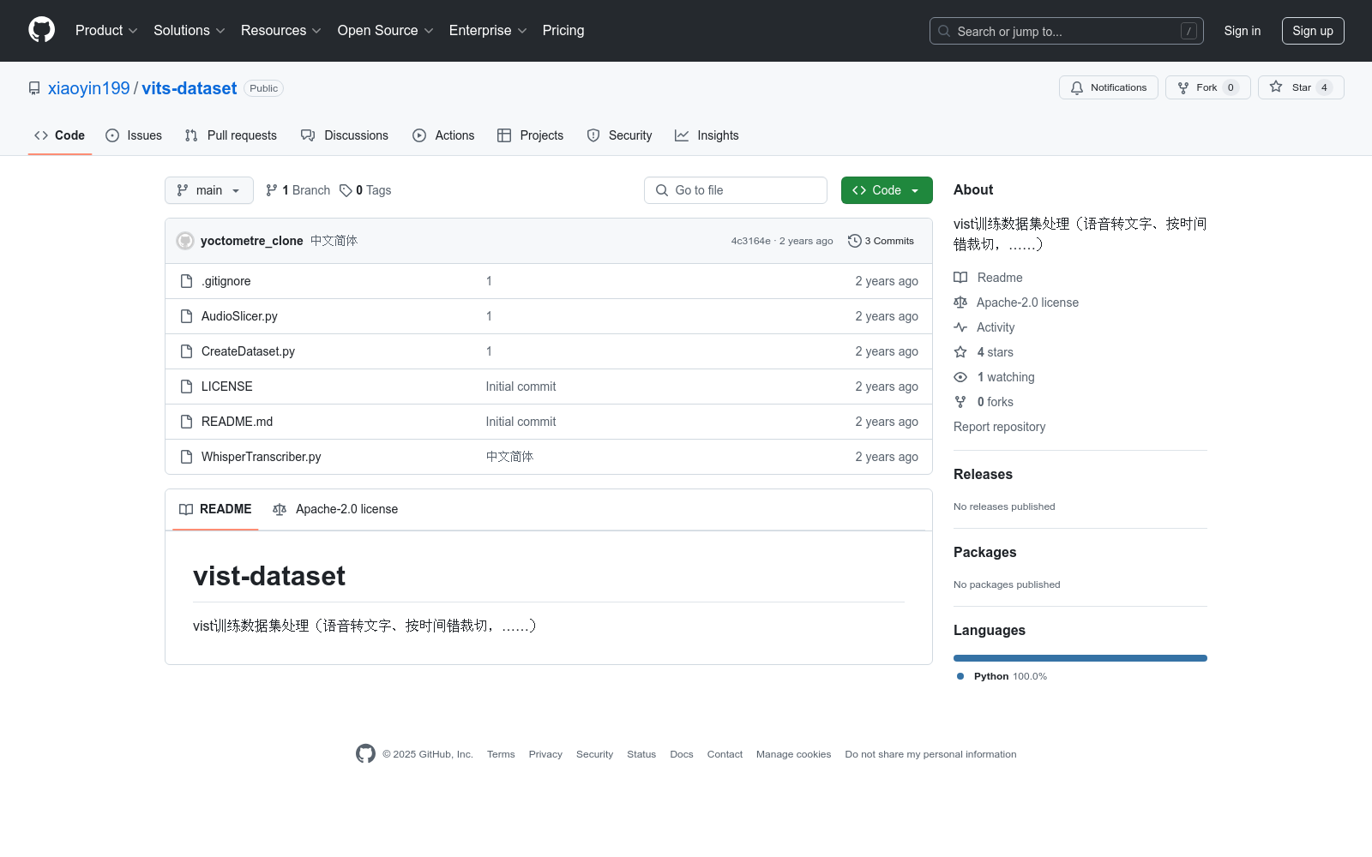Viewport: 1372px width, 857px height.
Task: Click the Python language color dot
Action: [x=960, y=676]
